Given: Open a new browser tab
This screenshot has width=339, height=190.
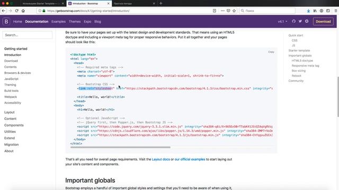Looking at the screenshot, I should click(160, 3).
